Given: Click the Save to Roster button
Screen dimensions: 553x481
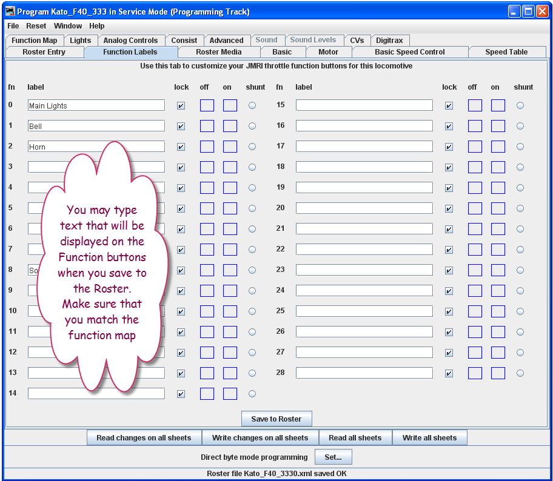Looking at the screenshot, I should pos(276,418).
